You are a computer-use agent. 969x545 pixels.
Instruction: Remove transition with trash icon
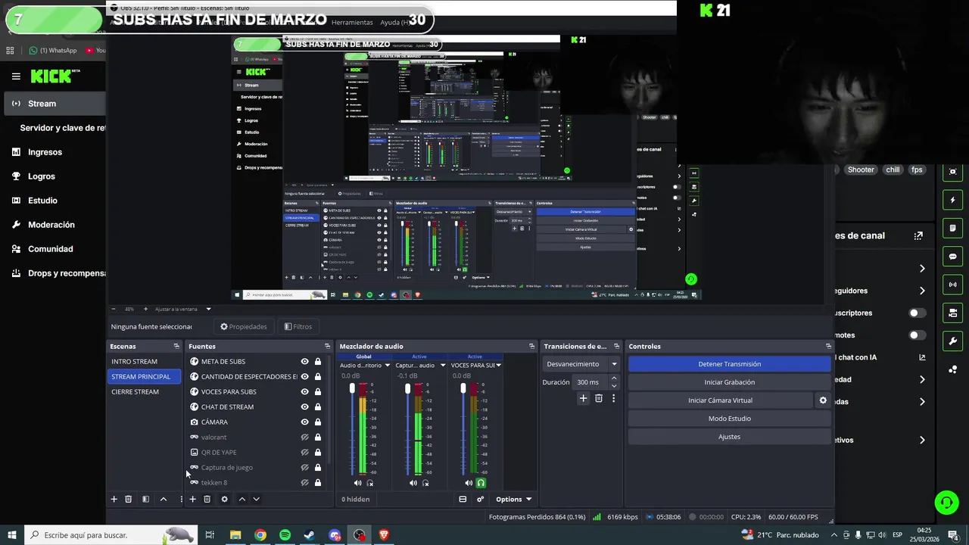599,398
